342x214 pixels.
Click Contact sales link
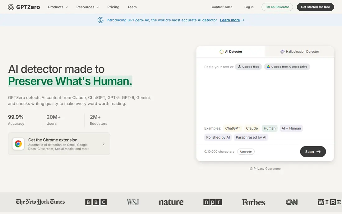pyautogui.click(x=222, y=7)
